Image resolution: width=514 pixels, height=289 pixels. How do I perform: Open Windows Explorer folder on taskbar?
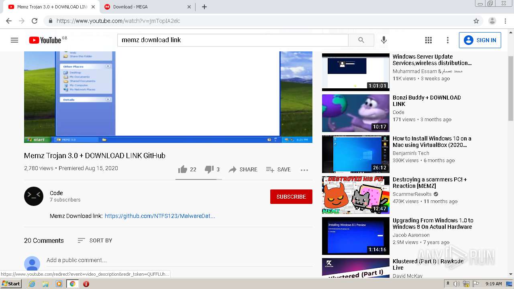coord(45,284)
